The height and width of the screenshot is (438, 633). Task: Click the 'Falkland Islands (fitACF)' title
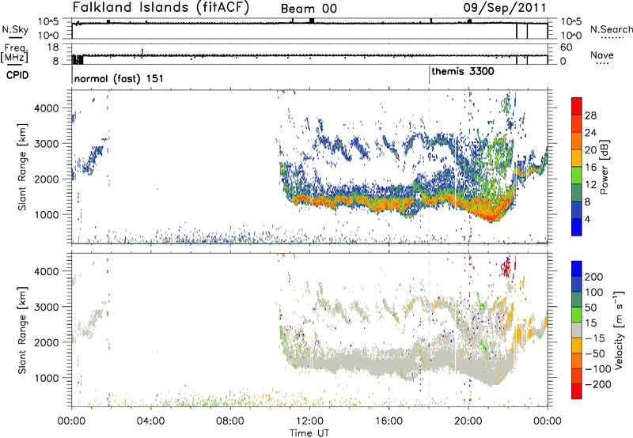tap(161, 8)
